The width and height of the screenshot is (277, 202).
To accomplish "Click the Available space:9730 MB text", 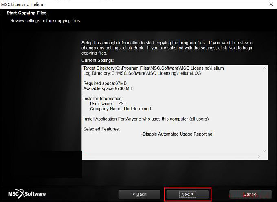I will click(x=108, y=88).
